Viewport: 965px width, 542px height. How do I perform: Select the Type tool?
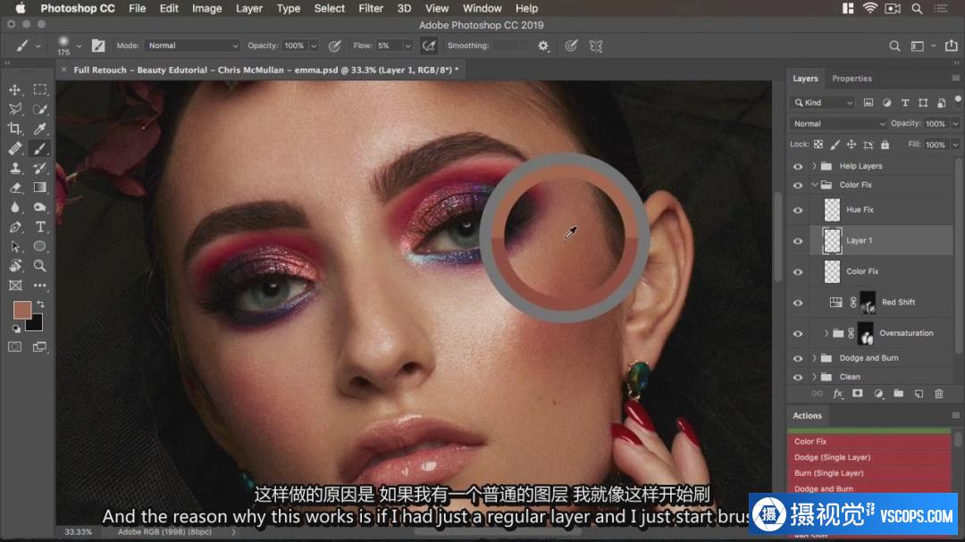(40, 227)
